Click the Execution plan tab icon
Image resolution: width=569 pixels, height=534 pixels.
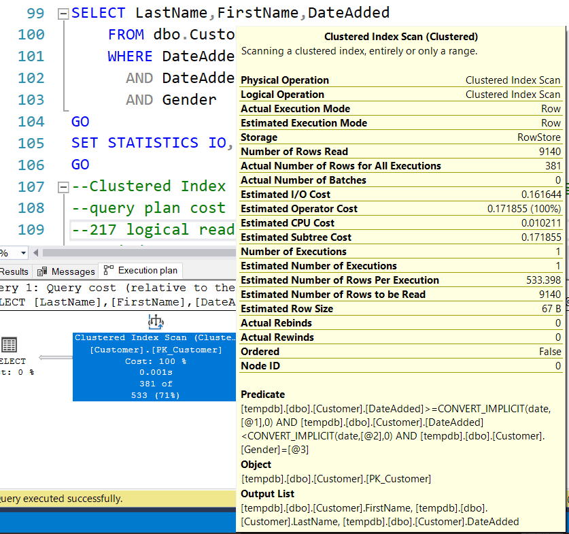109,270
